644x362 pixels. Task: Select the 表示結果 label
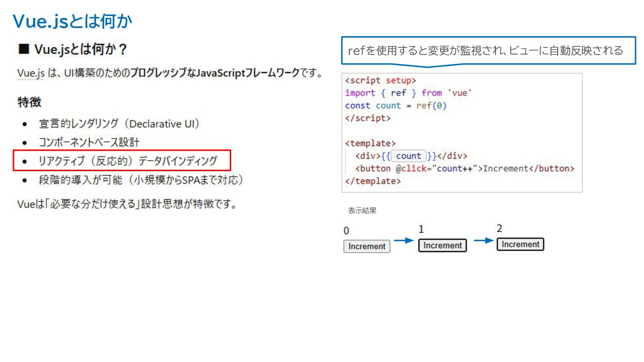point(362,211)
